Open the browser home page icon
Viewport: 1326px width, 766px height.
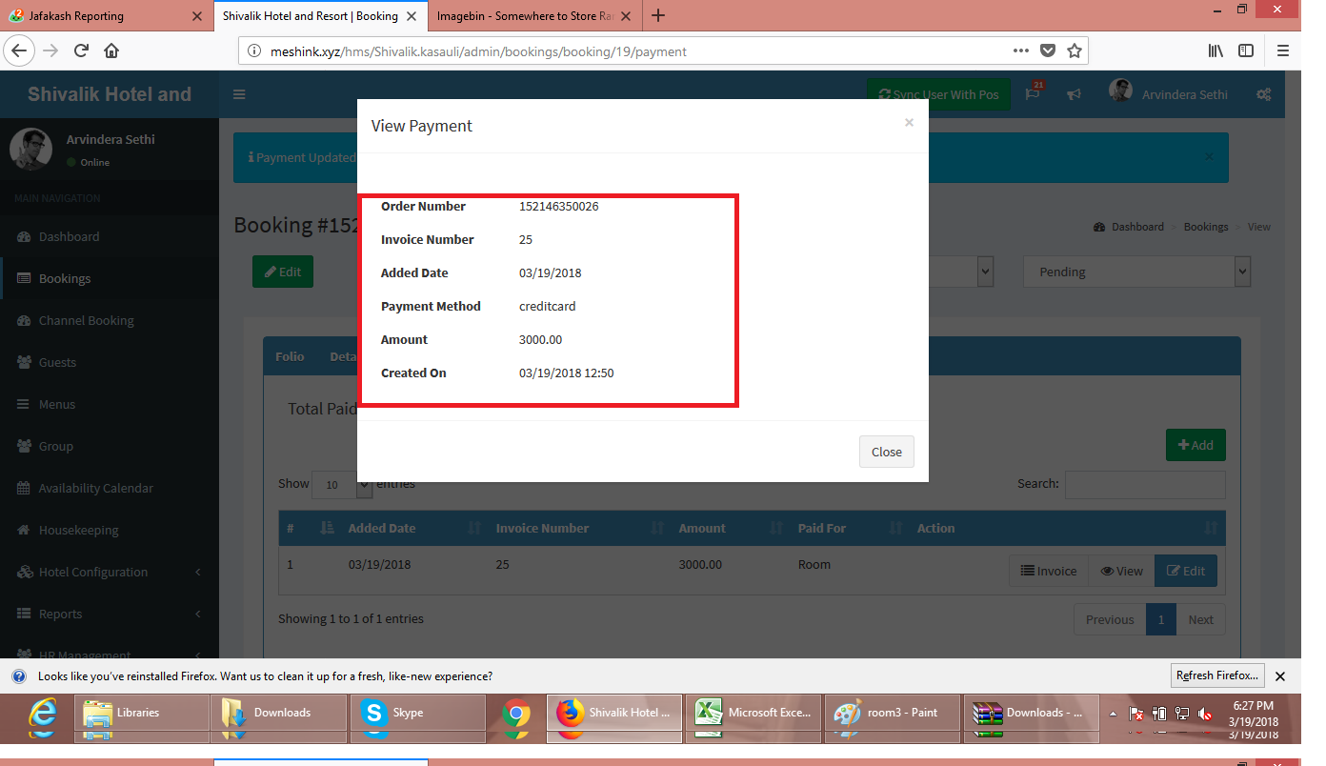pos(111,50)
